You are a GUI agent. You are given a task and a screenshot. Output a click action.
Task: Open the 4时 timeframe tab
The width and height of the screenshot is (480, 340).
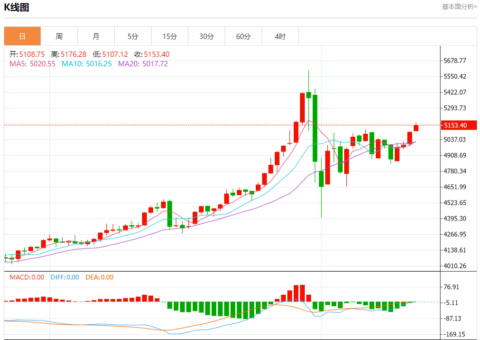coord(281,36)
